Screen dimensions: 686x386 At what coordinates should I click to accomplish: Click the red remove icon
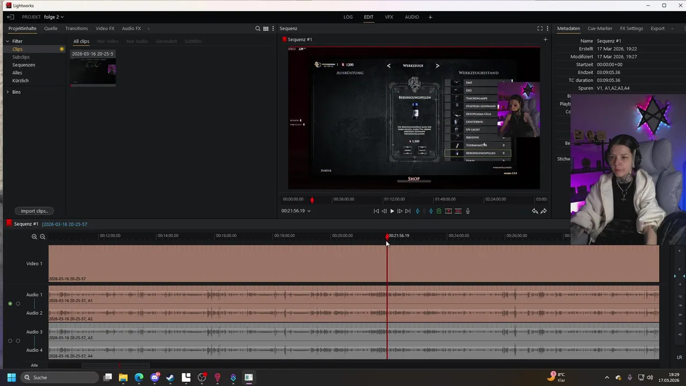click(449, 211)
